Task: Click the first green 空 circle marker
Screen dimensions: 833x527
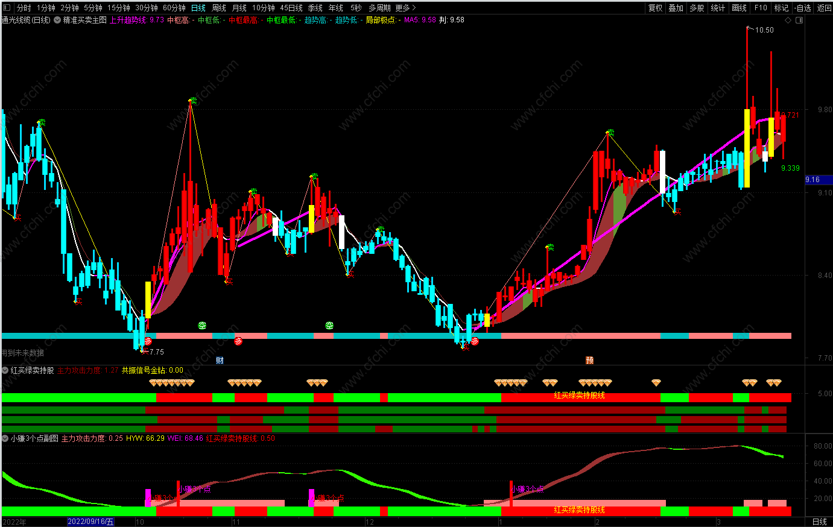Action: click(x=202, y=326)
